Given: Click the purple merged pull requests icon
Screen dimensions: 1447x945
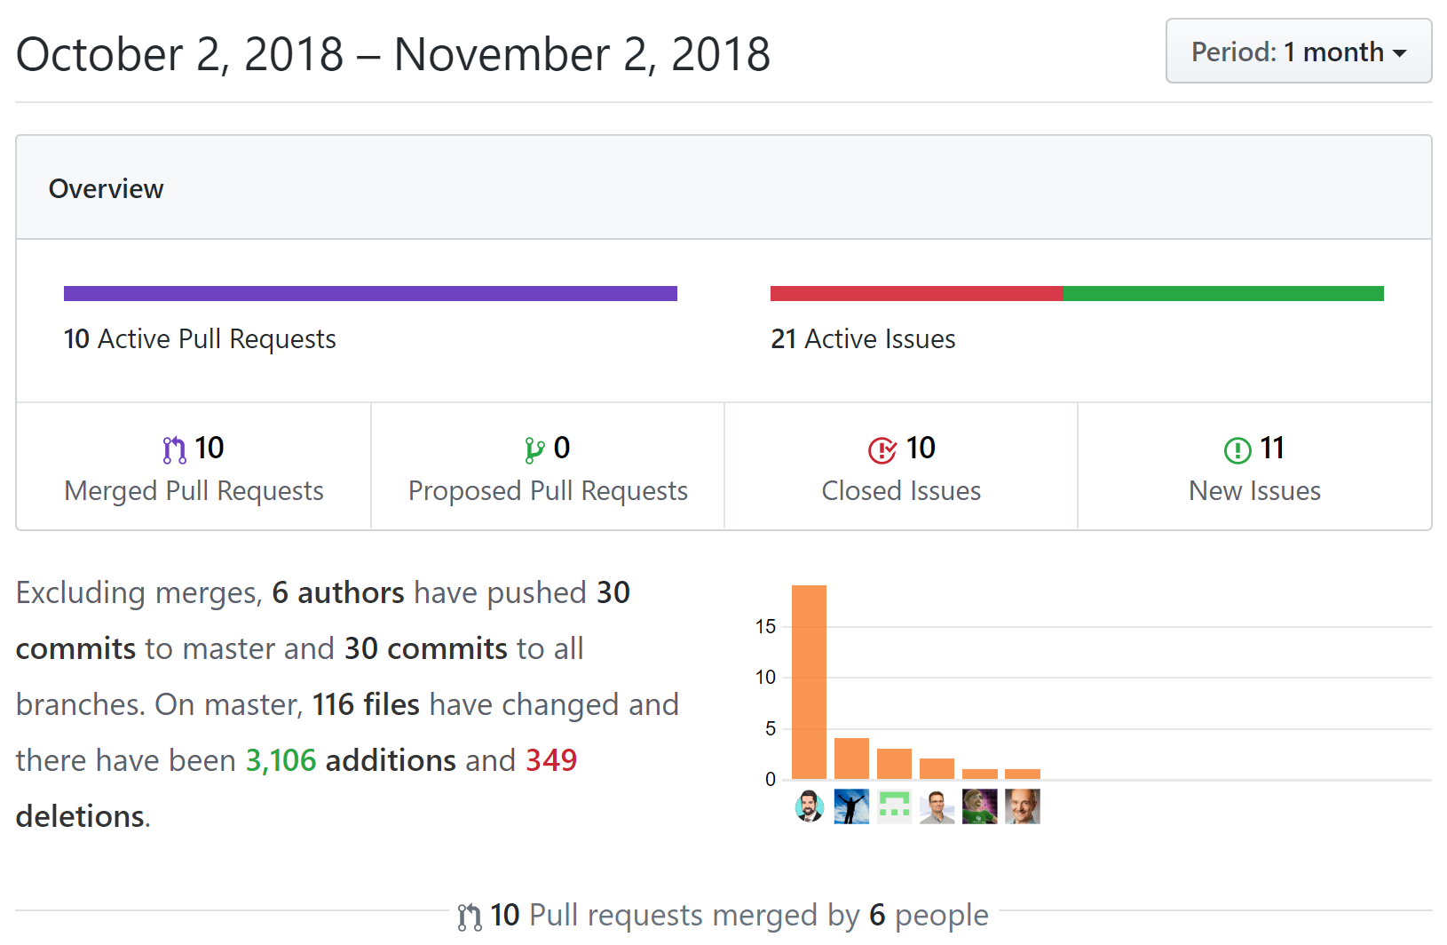Looking at the screenshot, I should [174, 450].
